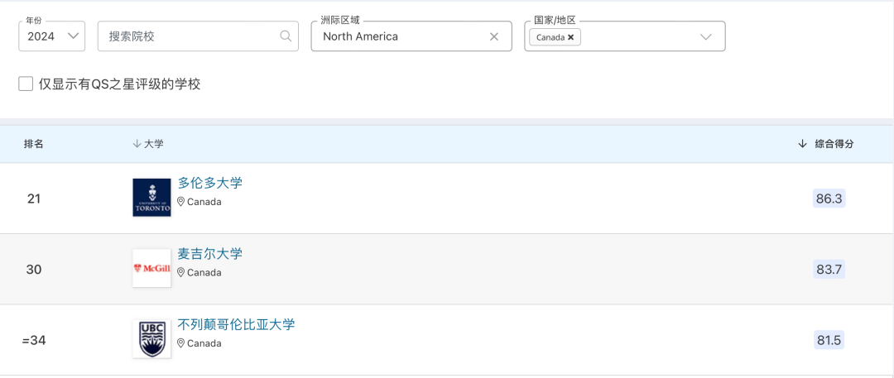Open the 年份 2024 year dropdown

click(52, 36)
